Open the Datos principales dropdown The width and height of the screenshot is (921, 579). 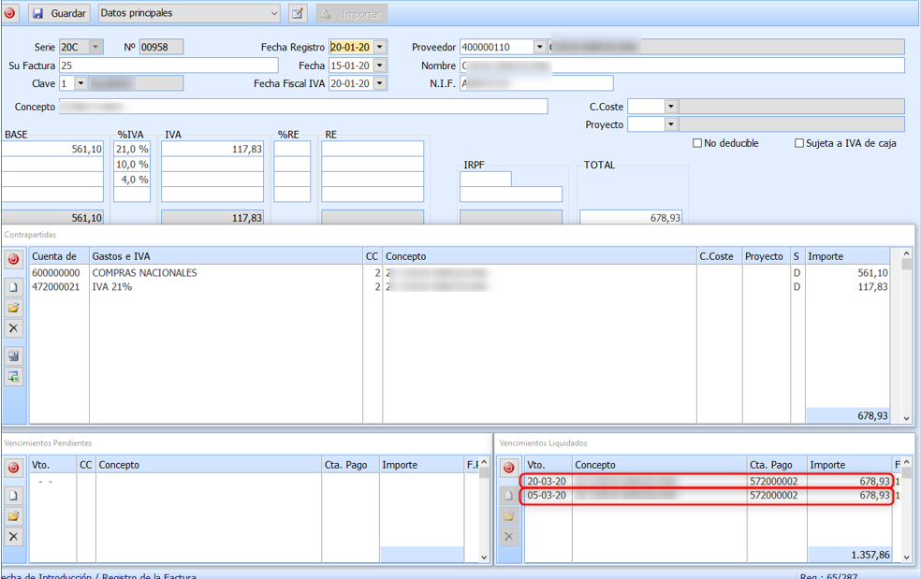[x=273, y=14]
